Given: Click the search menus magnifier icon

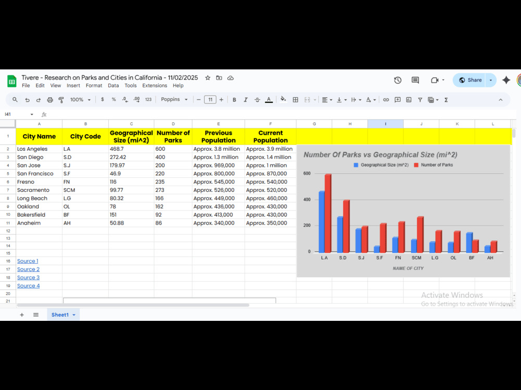Looking at the screenshot, I should pyautogui.click(x=15, y=99).
